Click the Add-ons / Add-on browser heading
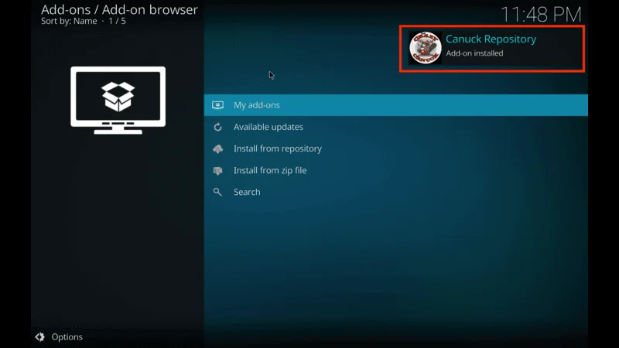The height and width of the screenshot is (348, 619). point(119,9)
